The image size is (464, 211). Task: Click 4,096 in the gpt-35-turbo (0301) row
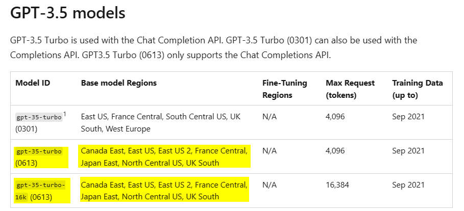coord(335,117)
